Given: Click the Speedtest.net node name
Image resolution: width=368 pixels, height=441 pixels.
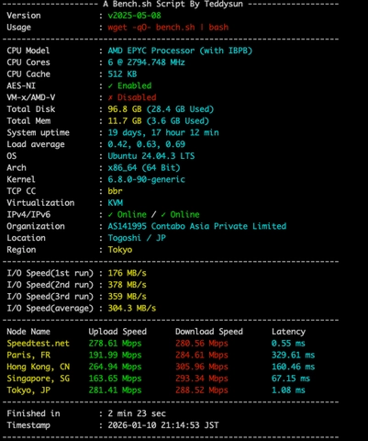Looking at the screenshot, I should (39, 344).
